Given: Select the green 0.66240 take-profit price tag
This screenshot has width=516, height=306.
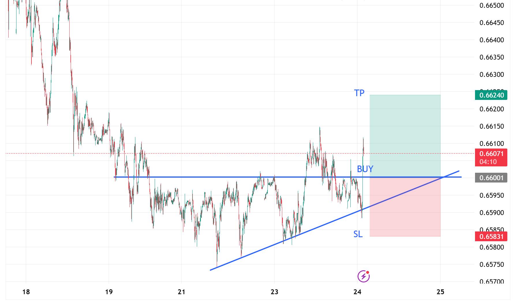Looking at the screenshot, I should tap(491, 95).
